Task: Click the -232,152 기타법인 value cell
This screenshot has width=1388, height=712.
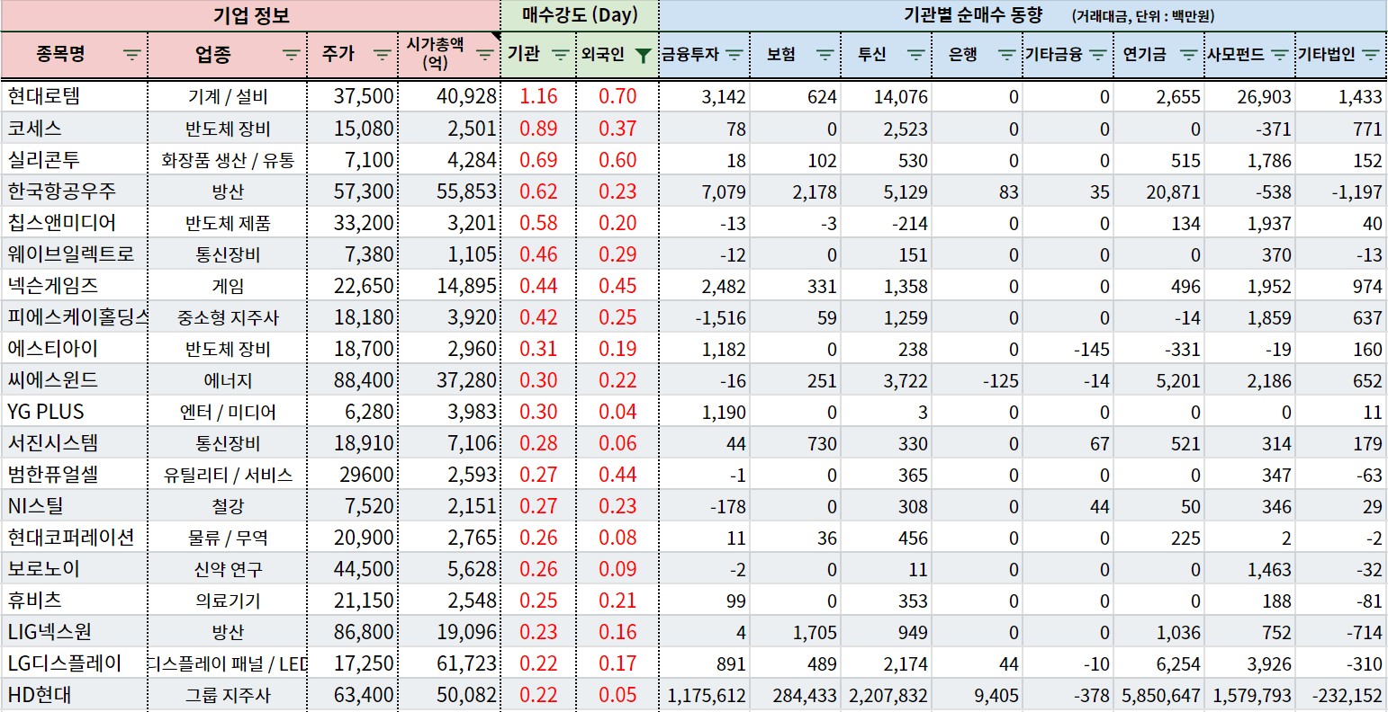Action: [x=1341, y=695]
